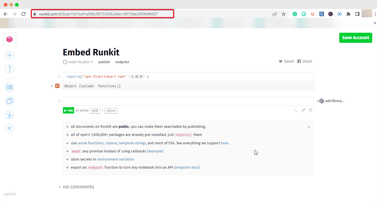Open the browser three-dot menu
Viewport: 377px width, 203px height.
coord(375,14)
